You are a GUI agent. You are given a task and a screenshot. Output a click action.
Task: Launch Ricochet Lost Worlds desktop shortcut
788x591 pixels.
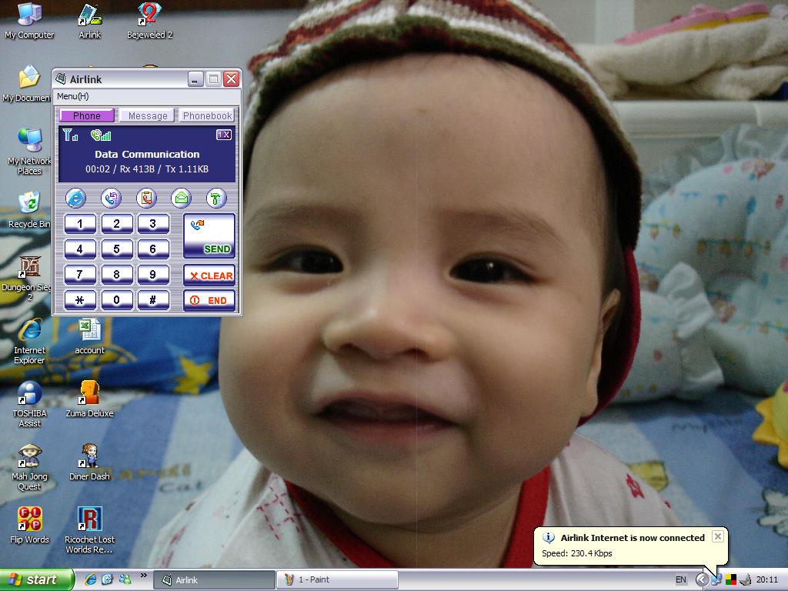point(89,531)
